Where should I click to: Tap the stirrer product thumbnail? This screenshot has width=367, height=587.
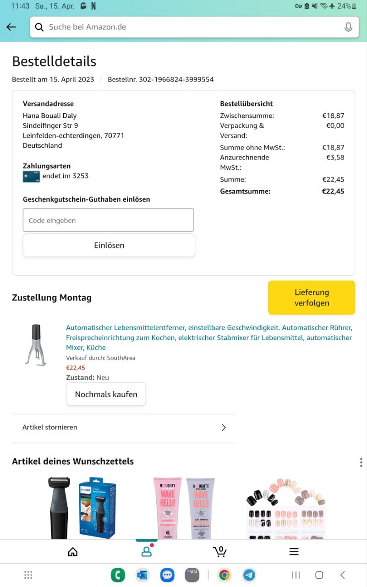click(x=36, y=345)
